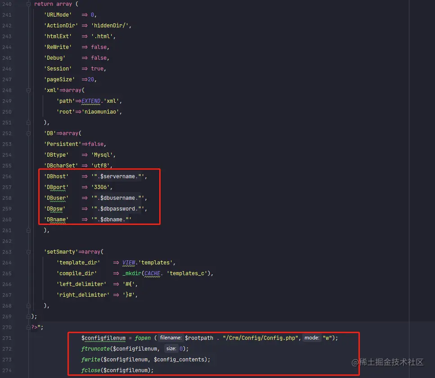435x378 pixels.
Task: Click the 'DBhost' key
Action: (56, 176)
